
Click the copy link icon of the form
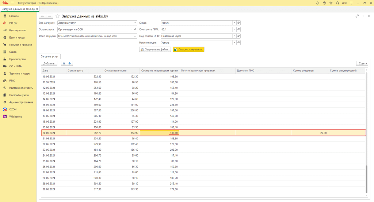pos(357,16)
